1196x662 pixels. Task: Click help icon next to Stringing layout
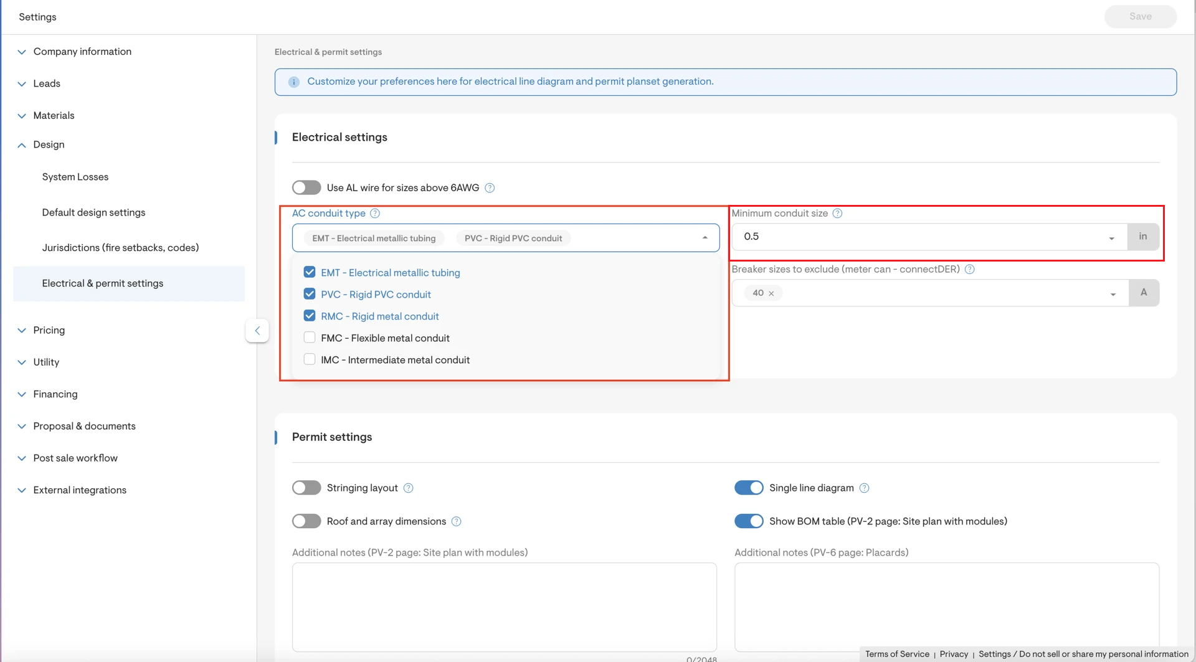click(x=408, y=488)
